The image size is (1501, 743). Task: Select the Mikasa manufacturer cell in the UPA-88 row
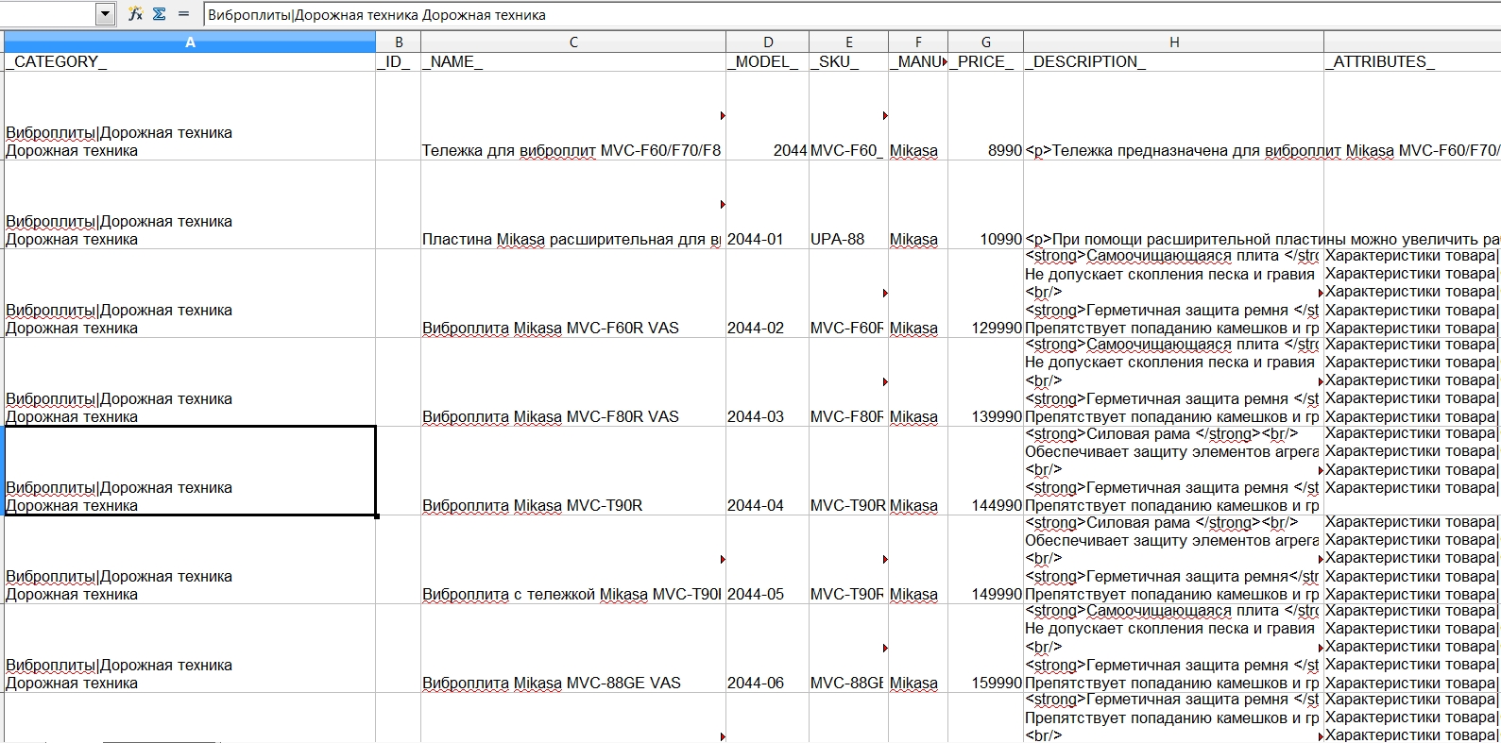[x=918, y=204]
